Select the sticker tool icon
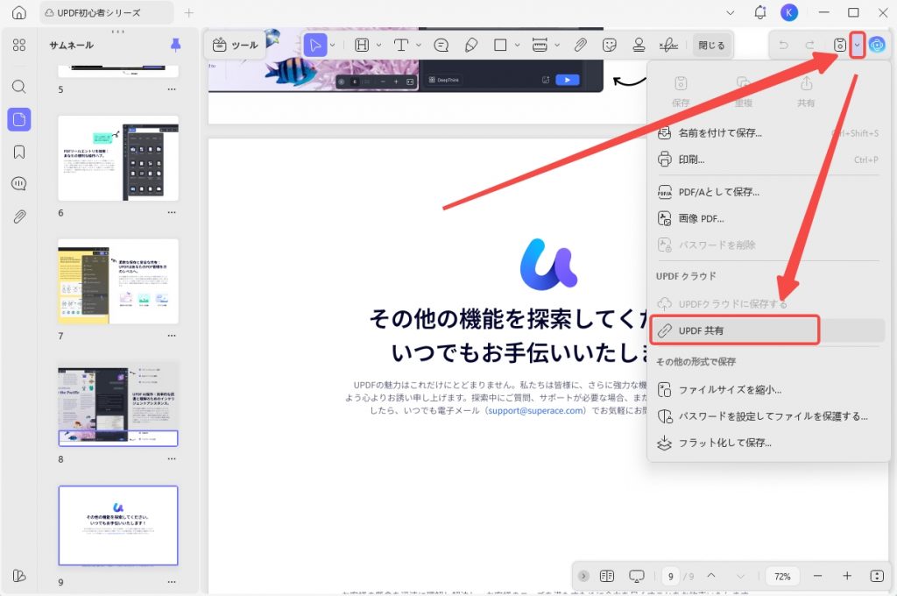The image size is (897, 596). (610, 46)
